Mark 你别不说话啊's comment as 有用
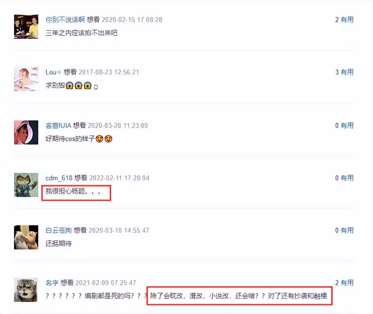Image resolution: width=373 pixels, height=314 pixels. pos(347,20)
